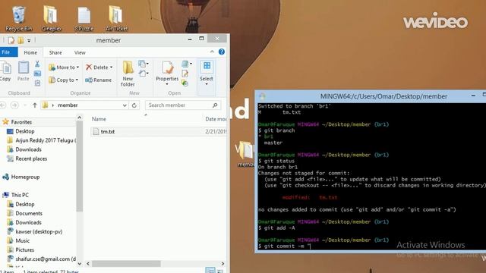Switch to Details view icon in status bar
Image resolution: width=486 pixels, height=273 pixels.
(x=210, y=271)
